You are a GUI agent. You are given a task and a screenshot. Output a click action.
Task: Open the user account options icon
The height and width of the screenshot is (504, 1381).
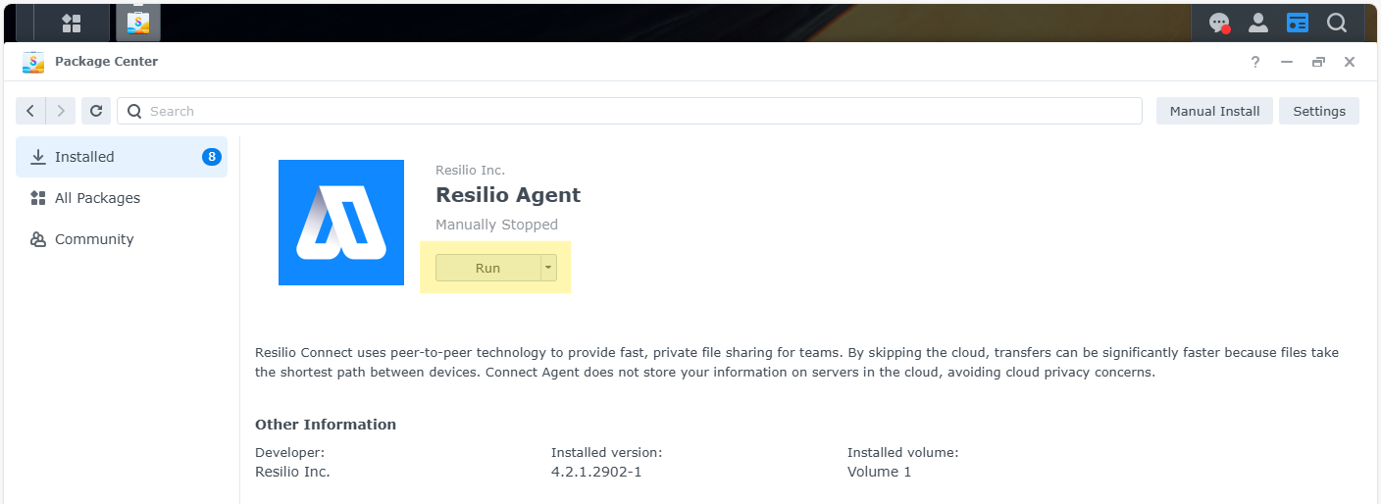1257,23
